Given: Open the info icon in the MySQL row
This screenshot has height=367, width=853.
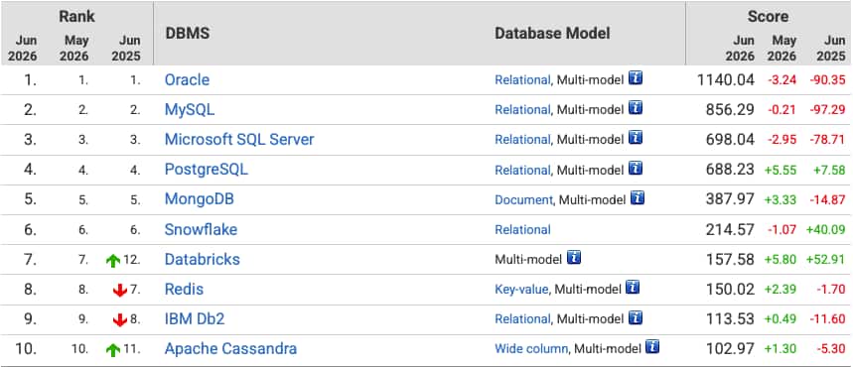Looking at the screenshot, I should coord(636,108).
